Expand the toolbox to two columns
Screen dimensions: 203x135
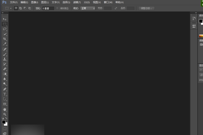pyautogui.click(x=3, y=13)
